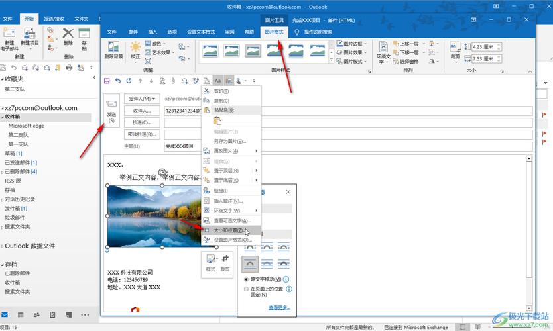Click the picture width 7.53 厘米 field
The height and width of the screenshot is (331, 553).
tap(487, 58)
